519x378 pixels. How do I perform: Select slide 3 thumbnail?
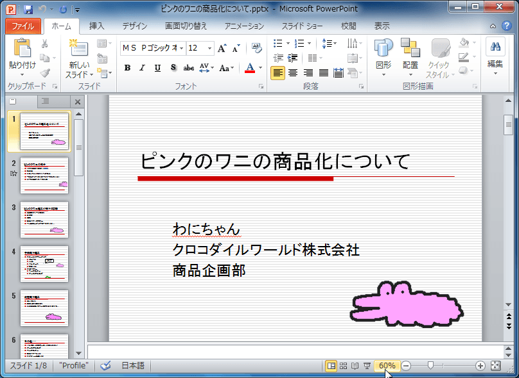click(x=44, y=220)
